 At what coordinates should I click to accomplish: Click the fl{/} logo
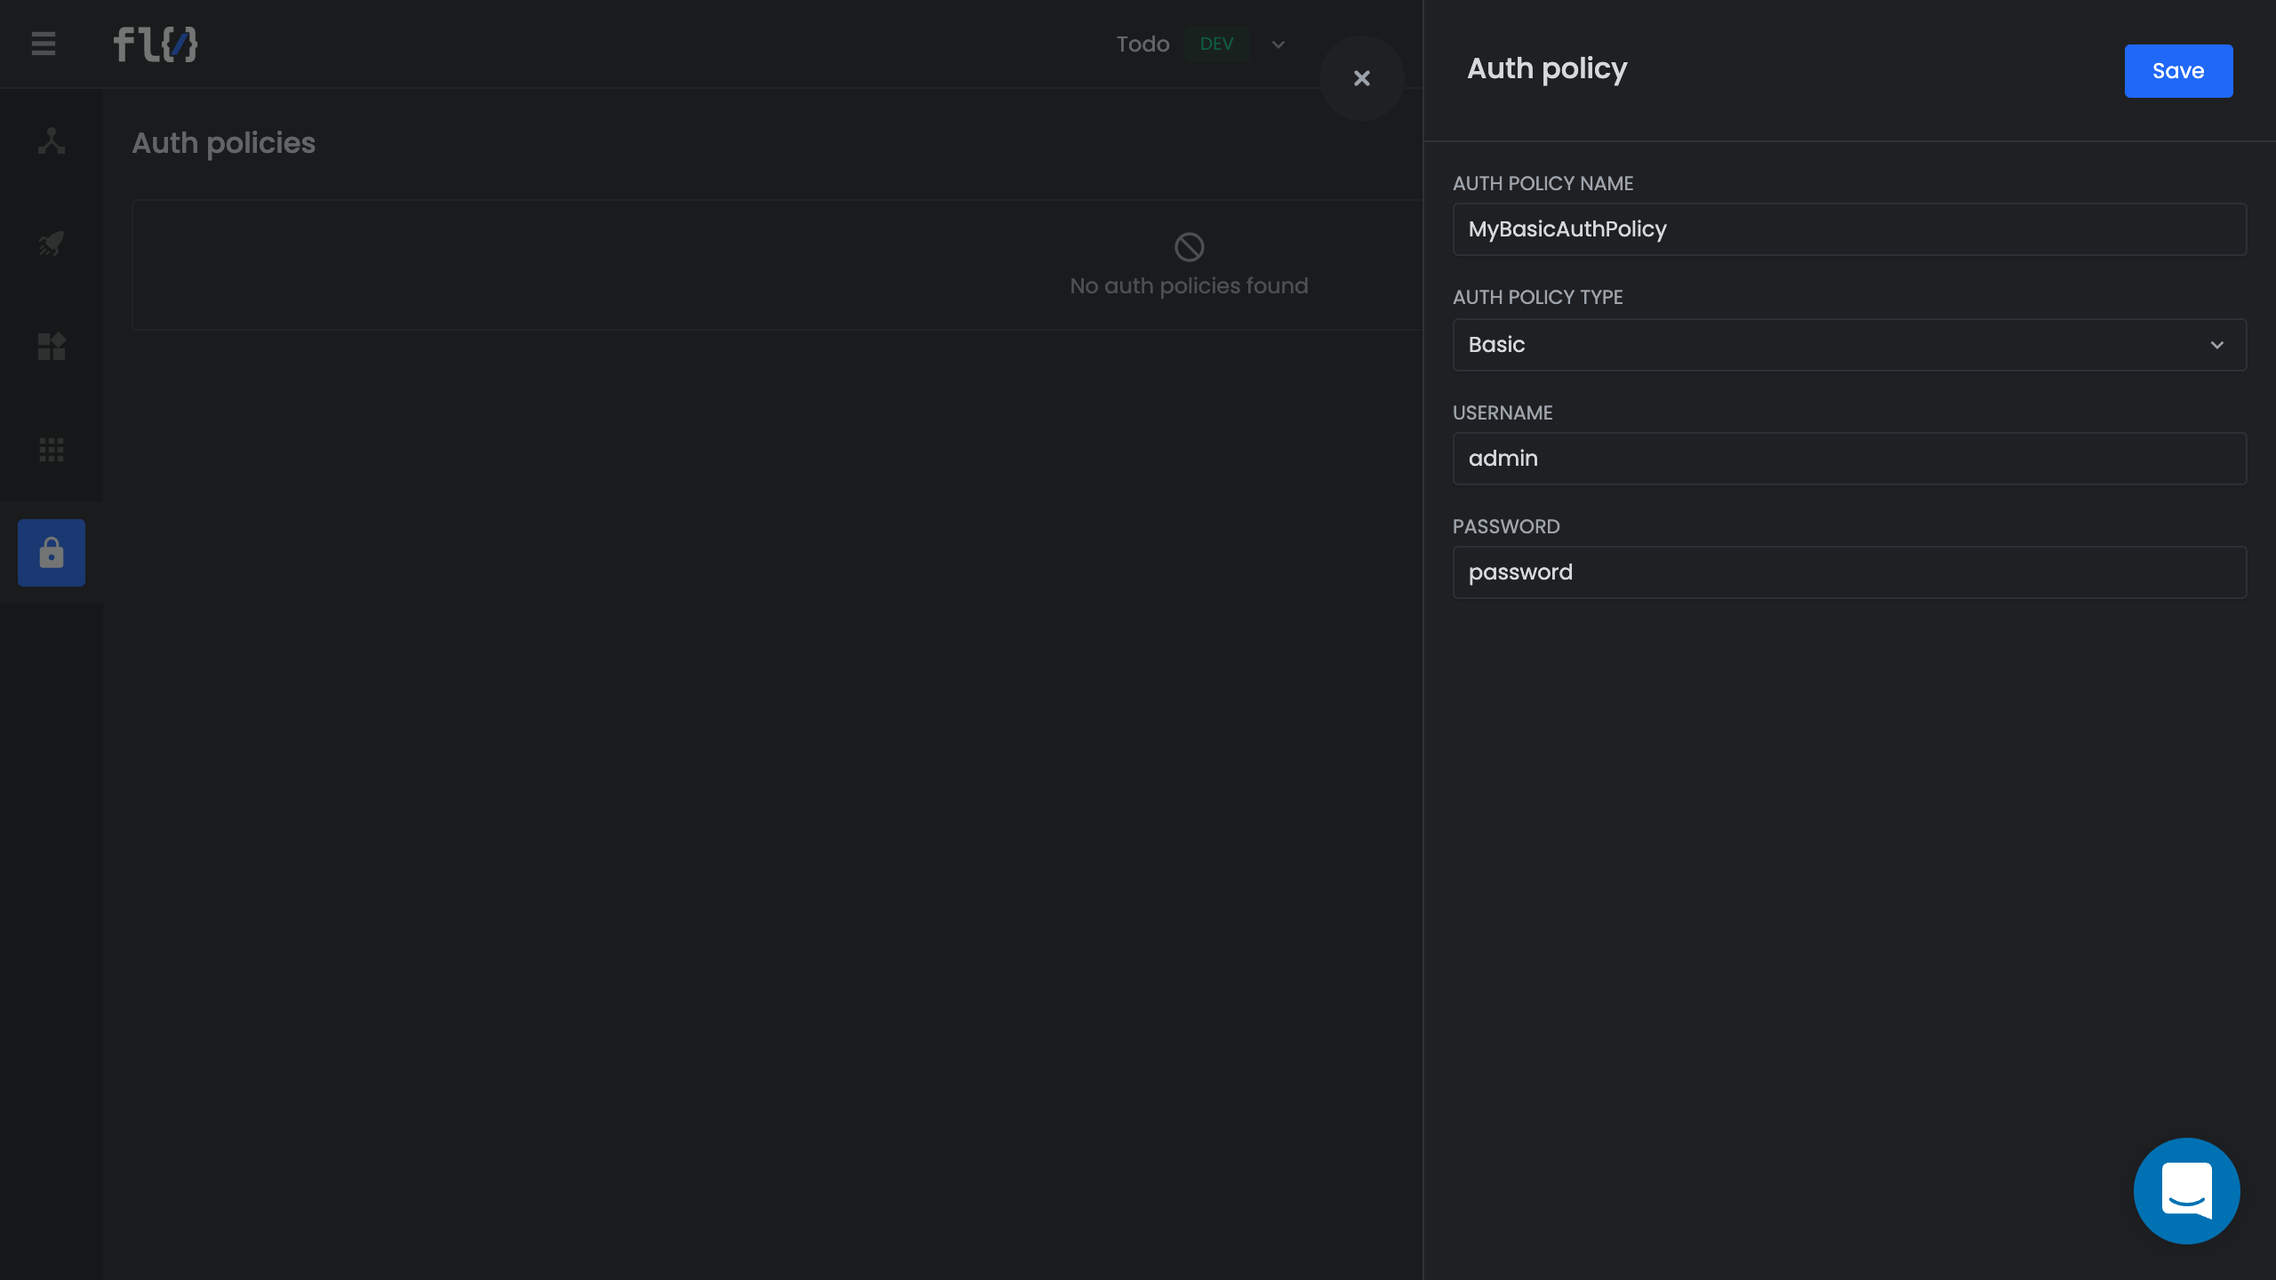click(156, 44)
